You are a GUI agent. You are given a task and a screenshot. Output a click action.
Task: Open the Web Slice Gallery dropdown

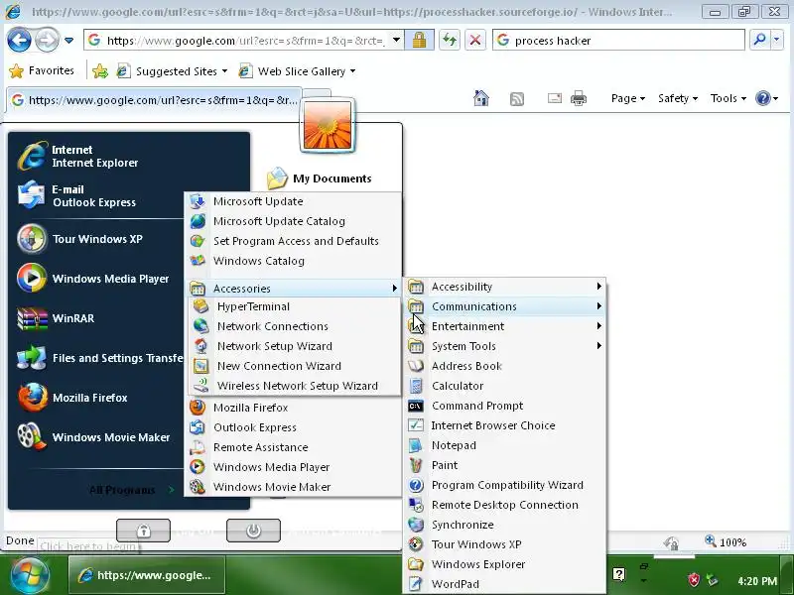[297, 71]
